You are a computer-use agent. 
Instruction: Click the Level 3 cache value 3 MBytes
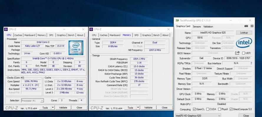[64, 92]
